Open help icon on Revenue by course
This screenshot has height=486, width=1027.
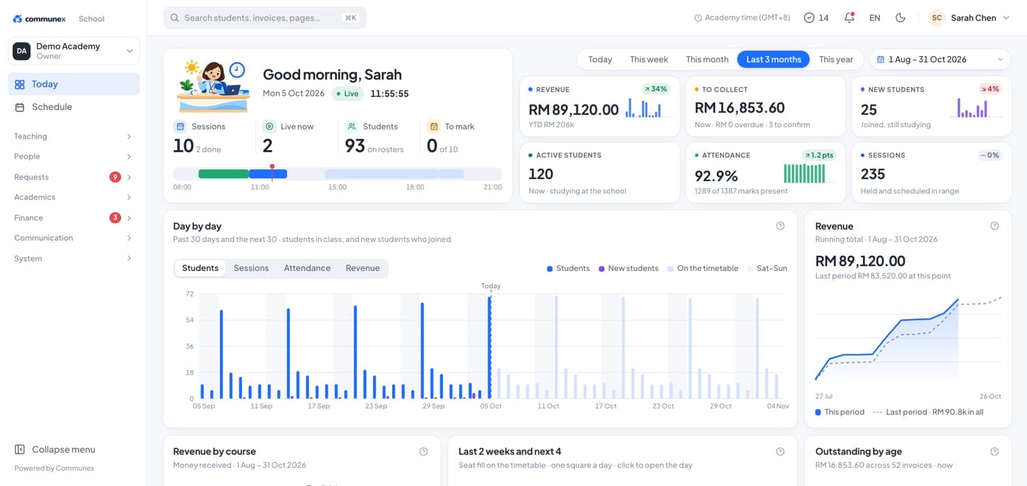pos(423,451)
